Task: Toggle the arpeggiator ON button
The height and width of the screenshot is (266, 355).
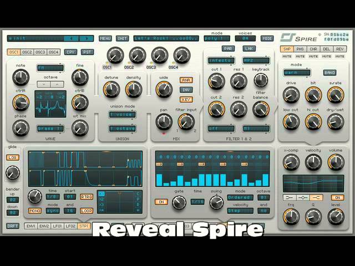Action: coord(161,202)
